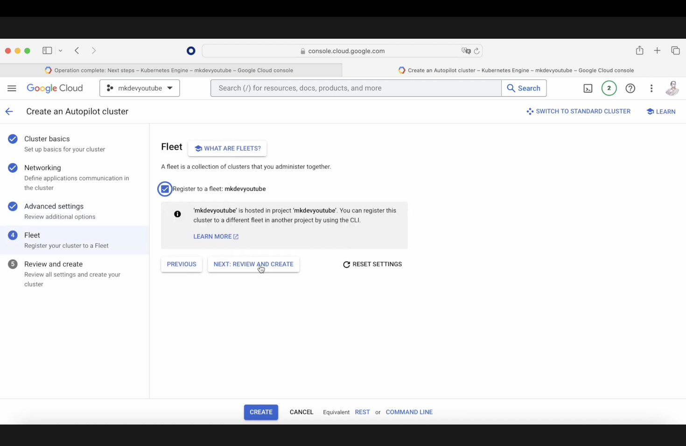Go back using the page back arrow
Screen dimensions: 686x446
click(9, 111)
